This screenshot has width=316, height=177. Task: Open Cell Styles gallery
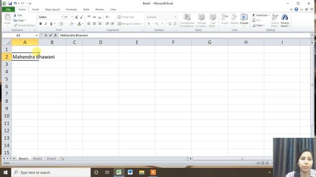213,21
